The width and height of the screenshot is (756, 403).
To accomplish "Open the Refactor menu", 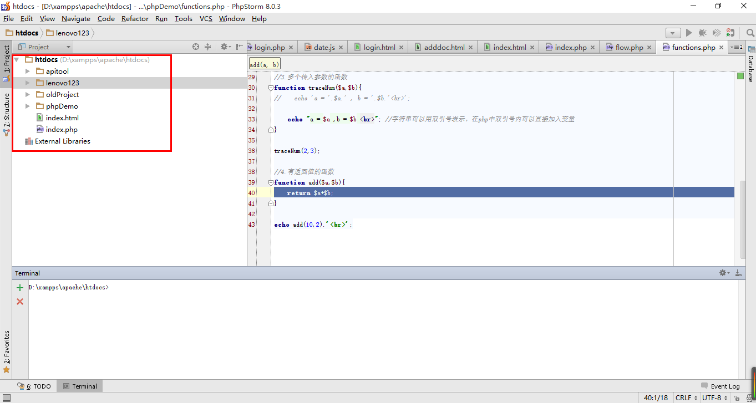I will [x=135, y=18].
